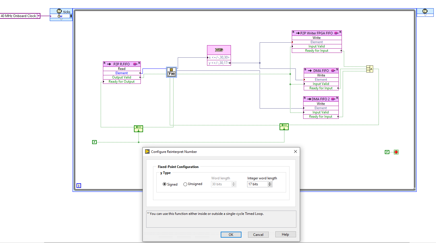Open Help from the Configure Reinterpret Number dialog
436x243 pixels.
[x=285, y=234]
